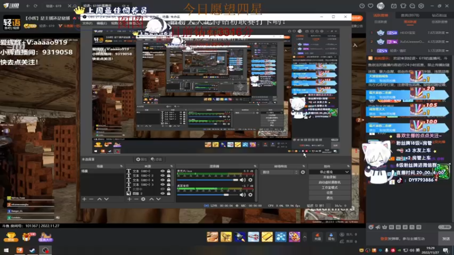Remove the selected OBS source
Viewport: 454px width, 255px height.
click(x=136, y=199)
